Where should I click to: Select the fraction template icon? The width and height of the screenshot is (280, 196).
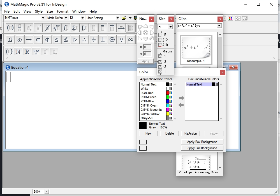coord(20,28)
